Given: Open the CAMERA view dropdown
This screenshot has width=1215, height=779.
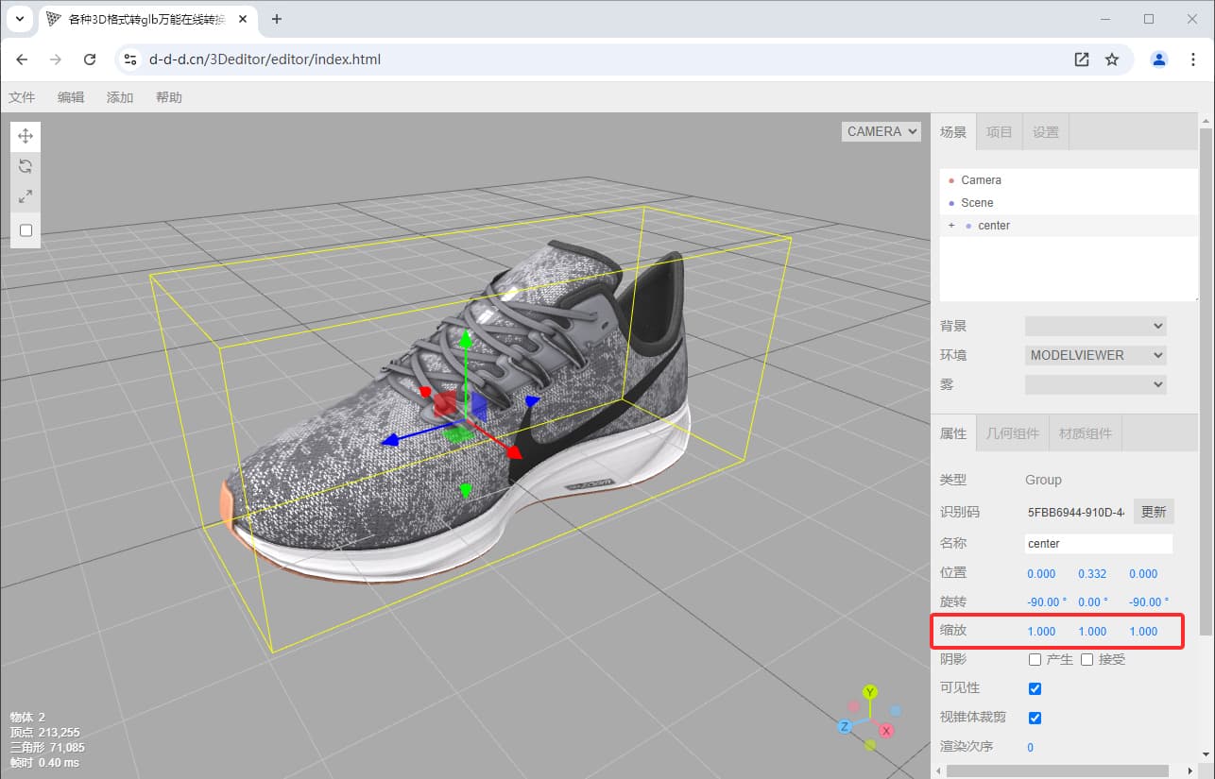Looking at the screenshot, I should pyautogui.click(x=881, y=131).
